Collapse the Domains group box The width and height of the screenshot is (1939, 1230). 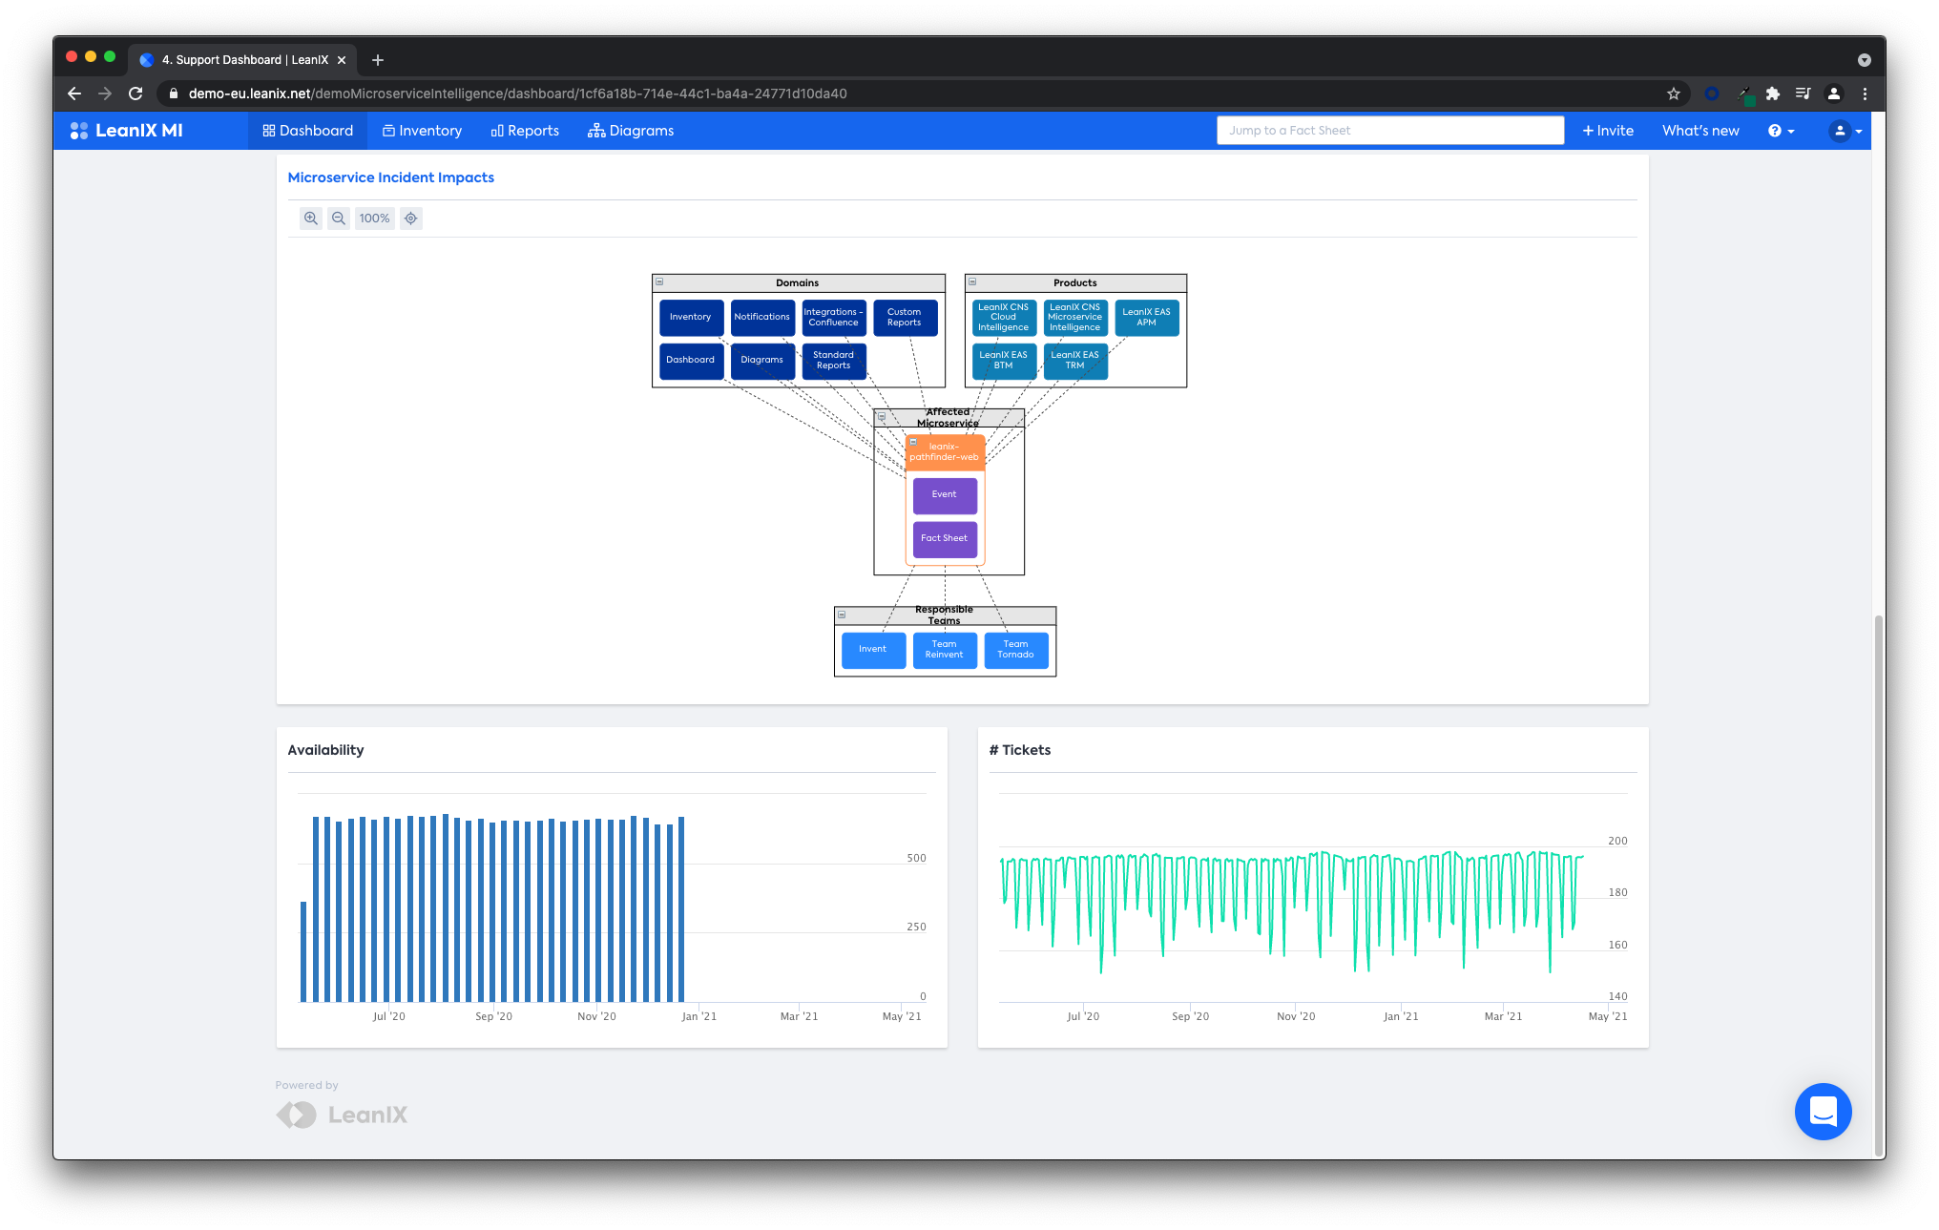(x=659, y=282)
